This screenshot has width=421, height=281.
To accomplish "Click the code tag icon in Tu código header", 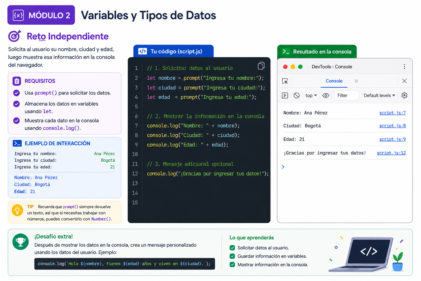I will 143,51.
